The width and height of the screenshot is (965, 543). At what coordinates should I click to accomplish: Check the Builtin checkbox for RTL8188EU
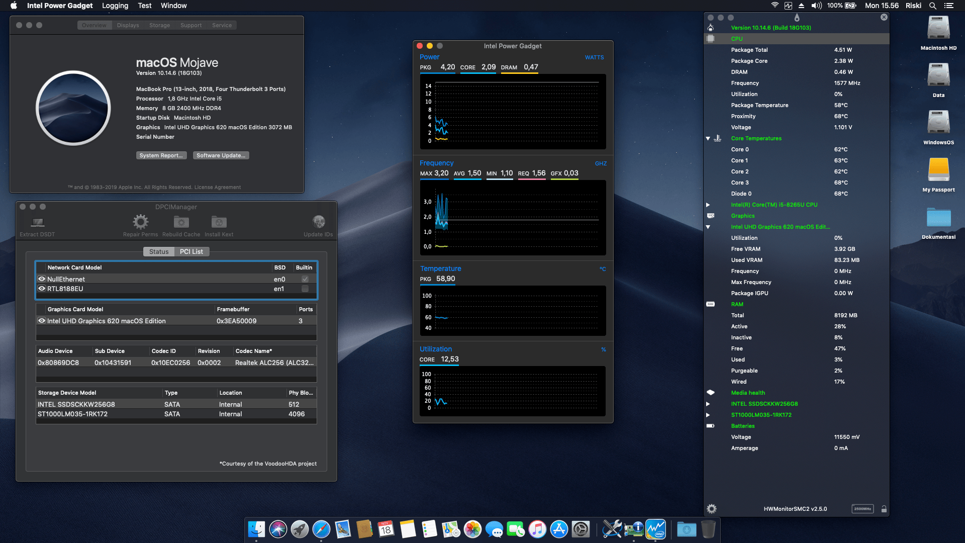305,289
